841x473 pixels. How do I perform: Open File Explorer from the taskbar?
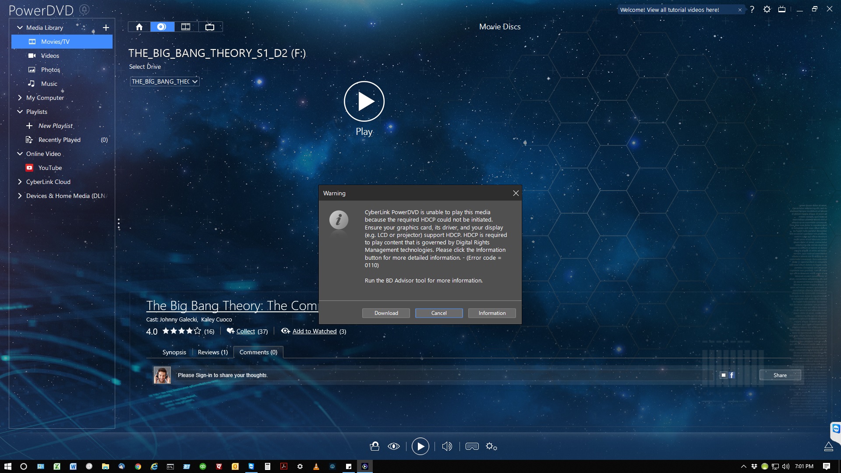click(x=106, y=466)
